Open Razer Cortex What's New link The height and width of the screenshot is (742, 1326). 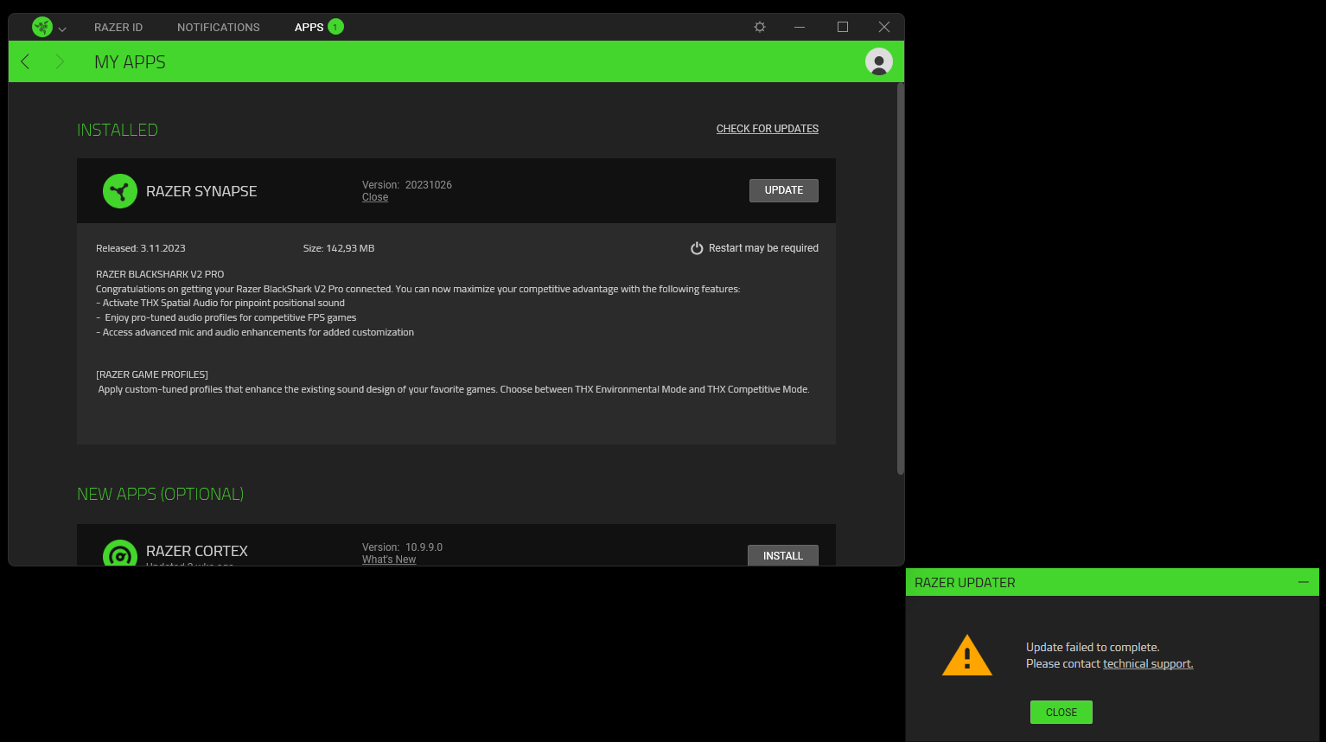[x=389, y=560]
